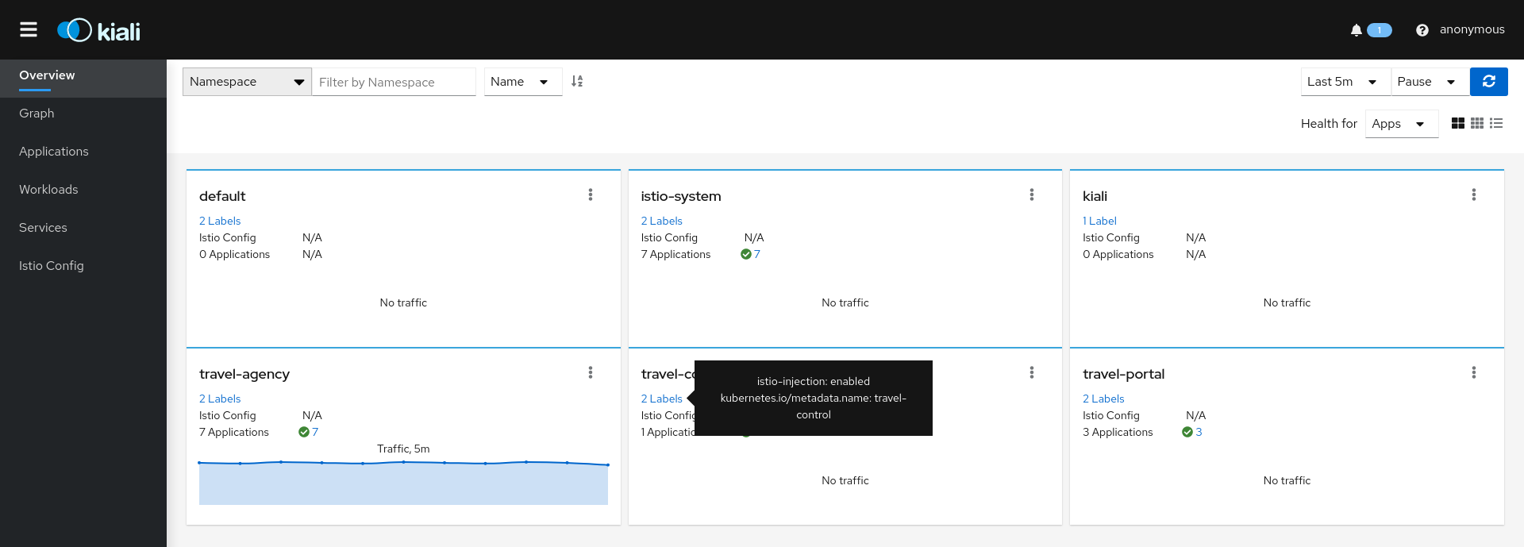Click the Filter by Namespace field
Image resolution: width=1524 pixels, height=547 pixels.
click(393, 81)
